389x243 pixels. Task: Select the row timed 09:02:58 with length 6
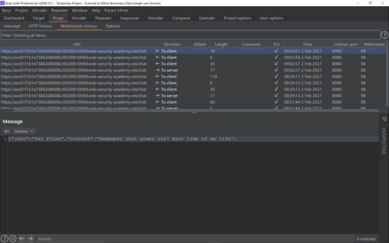click(193, 57)
